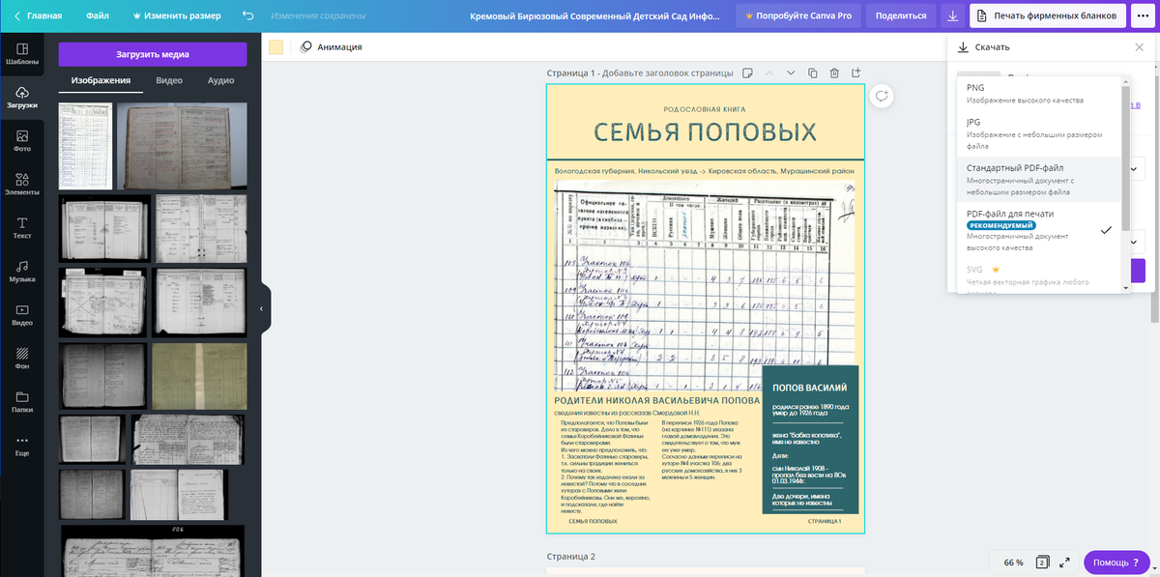Click Попробуйте Canva Pro button
This screenshot has width=1160, height=577.
click(x=797, y=15)
